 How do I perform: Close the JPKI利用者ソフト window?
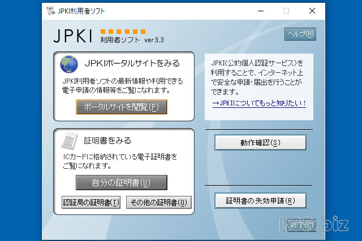pos(312,11)
